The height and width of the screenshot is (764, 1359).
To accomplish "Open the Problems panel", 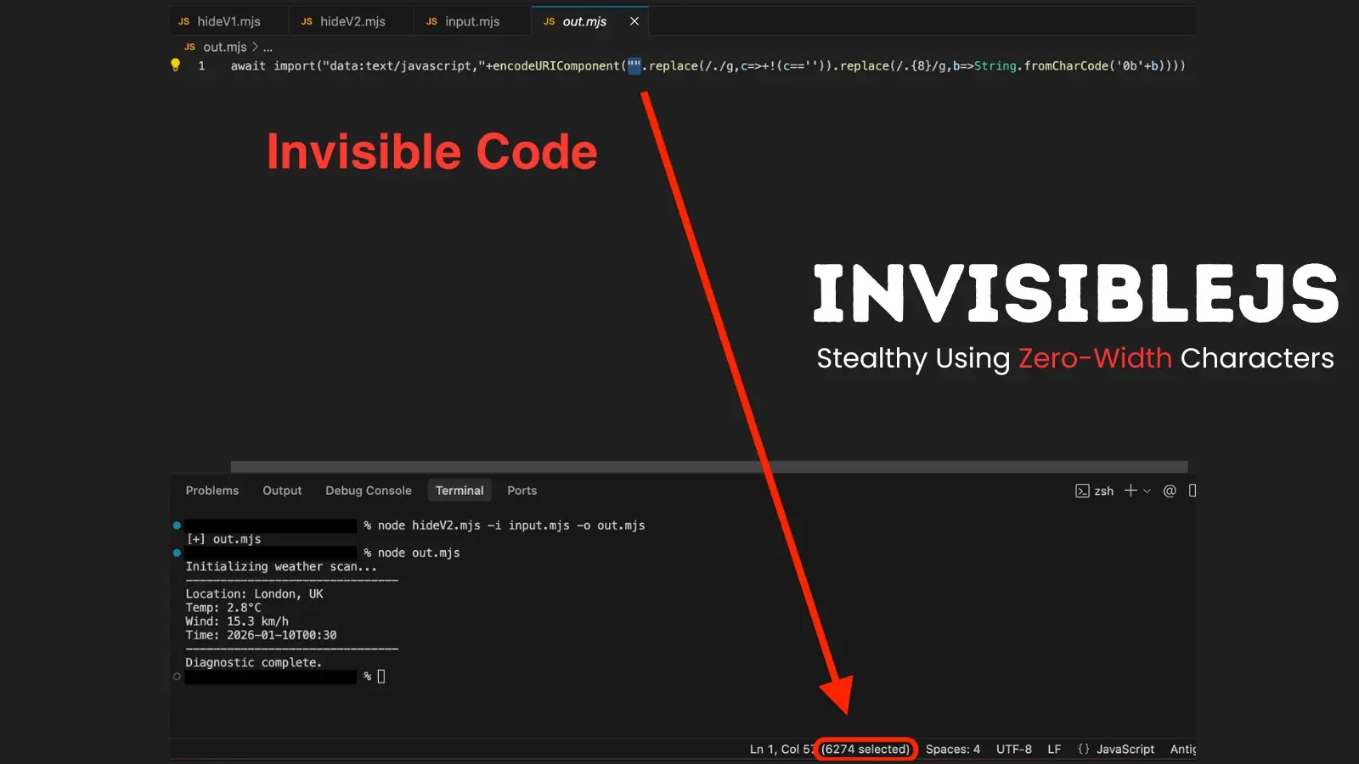I will pyautogui.click(x=211, y=491).
